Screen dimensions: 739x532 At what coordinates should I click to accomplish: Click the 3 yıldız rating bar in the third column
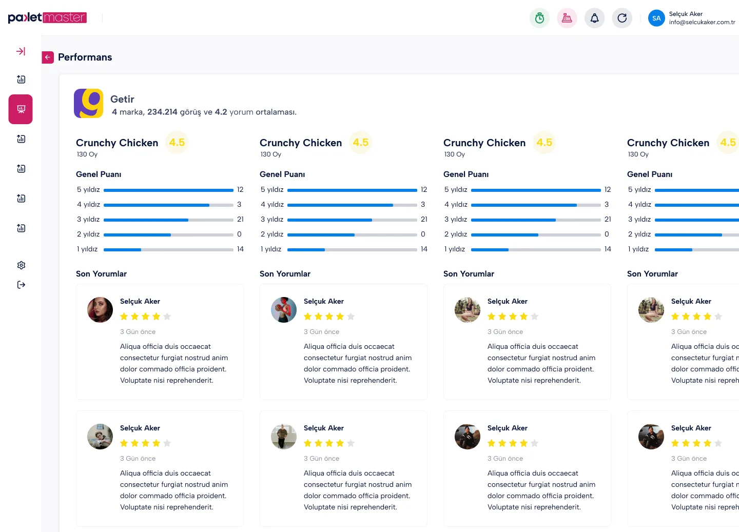(x=536, y=220)
